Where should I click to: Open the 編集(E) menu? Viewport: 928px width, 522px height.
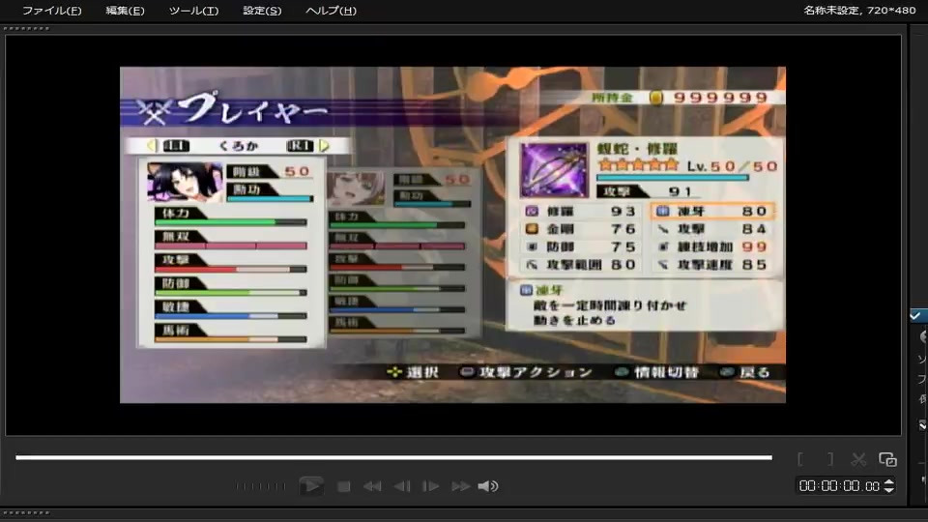click(125, 11)
